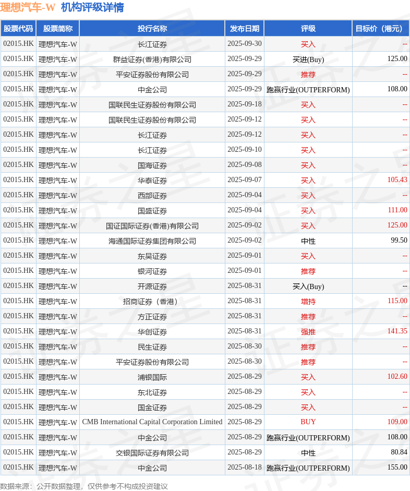Click the 理想汽车-W title text

point(28,7)
